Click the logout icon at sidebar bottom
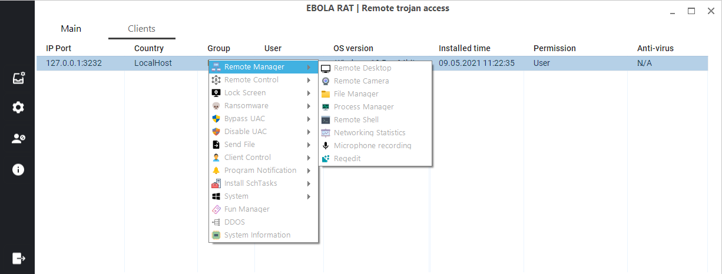Viewport: 722px width, 274px height. click(18, 258)
